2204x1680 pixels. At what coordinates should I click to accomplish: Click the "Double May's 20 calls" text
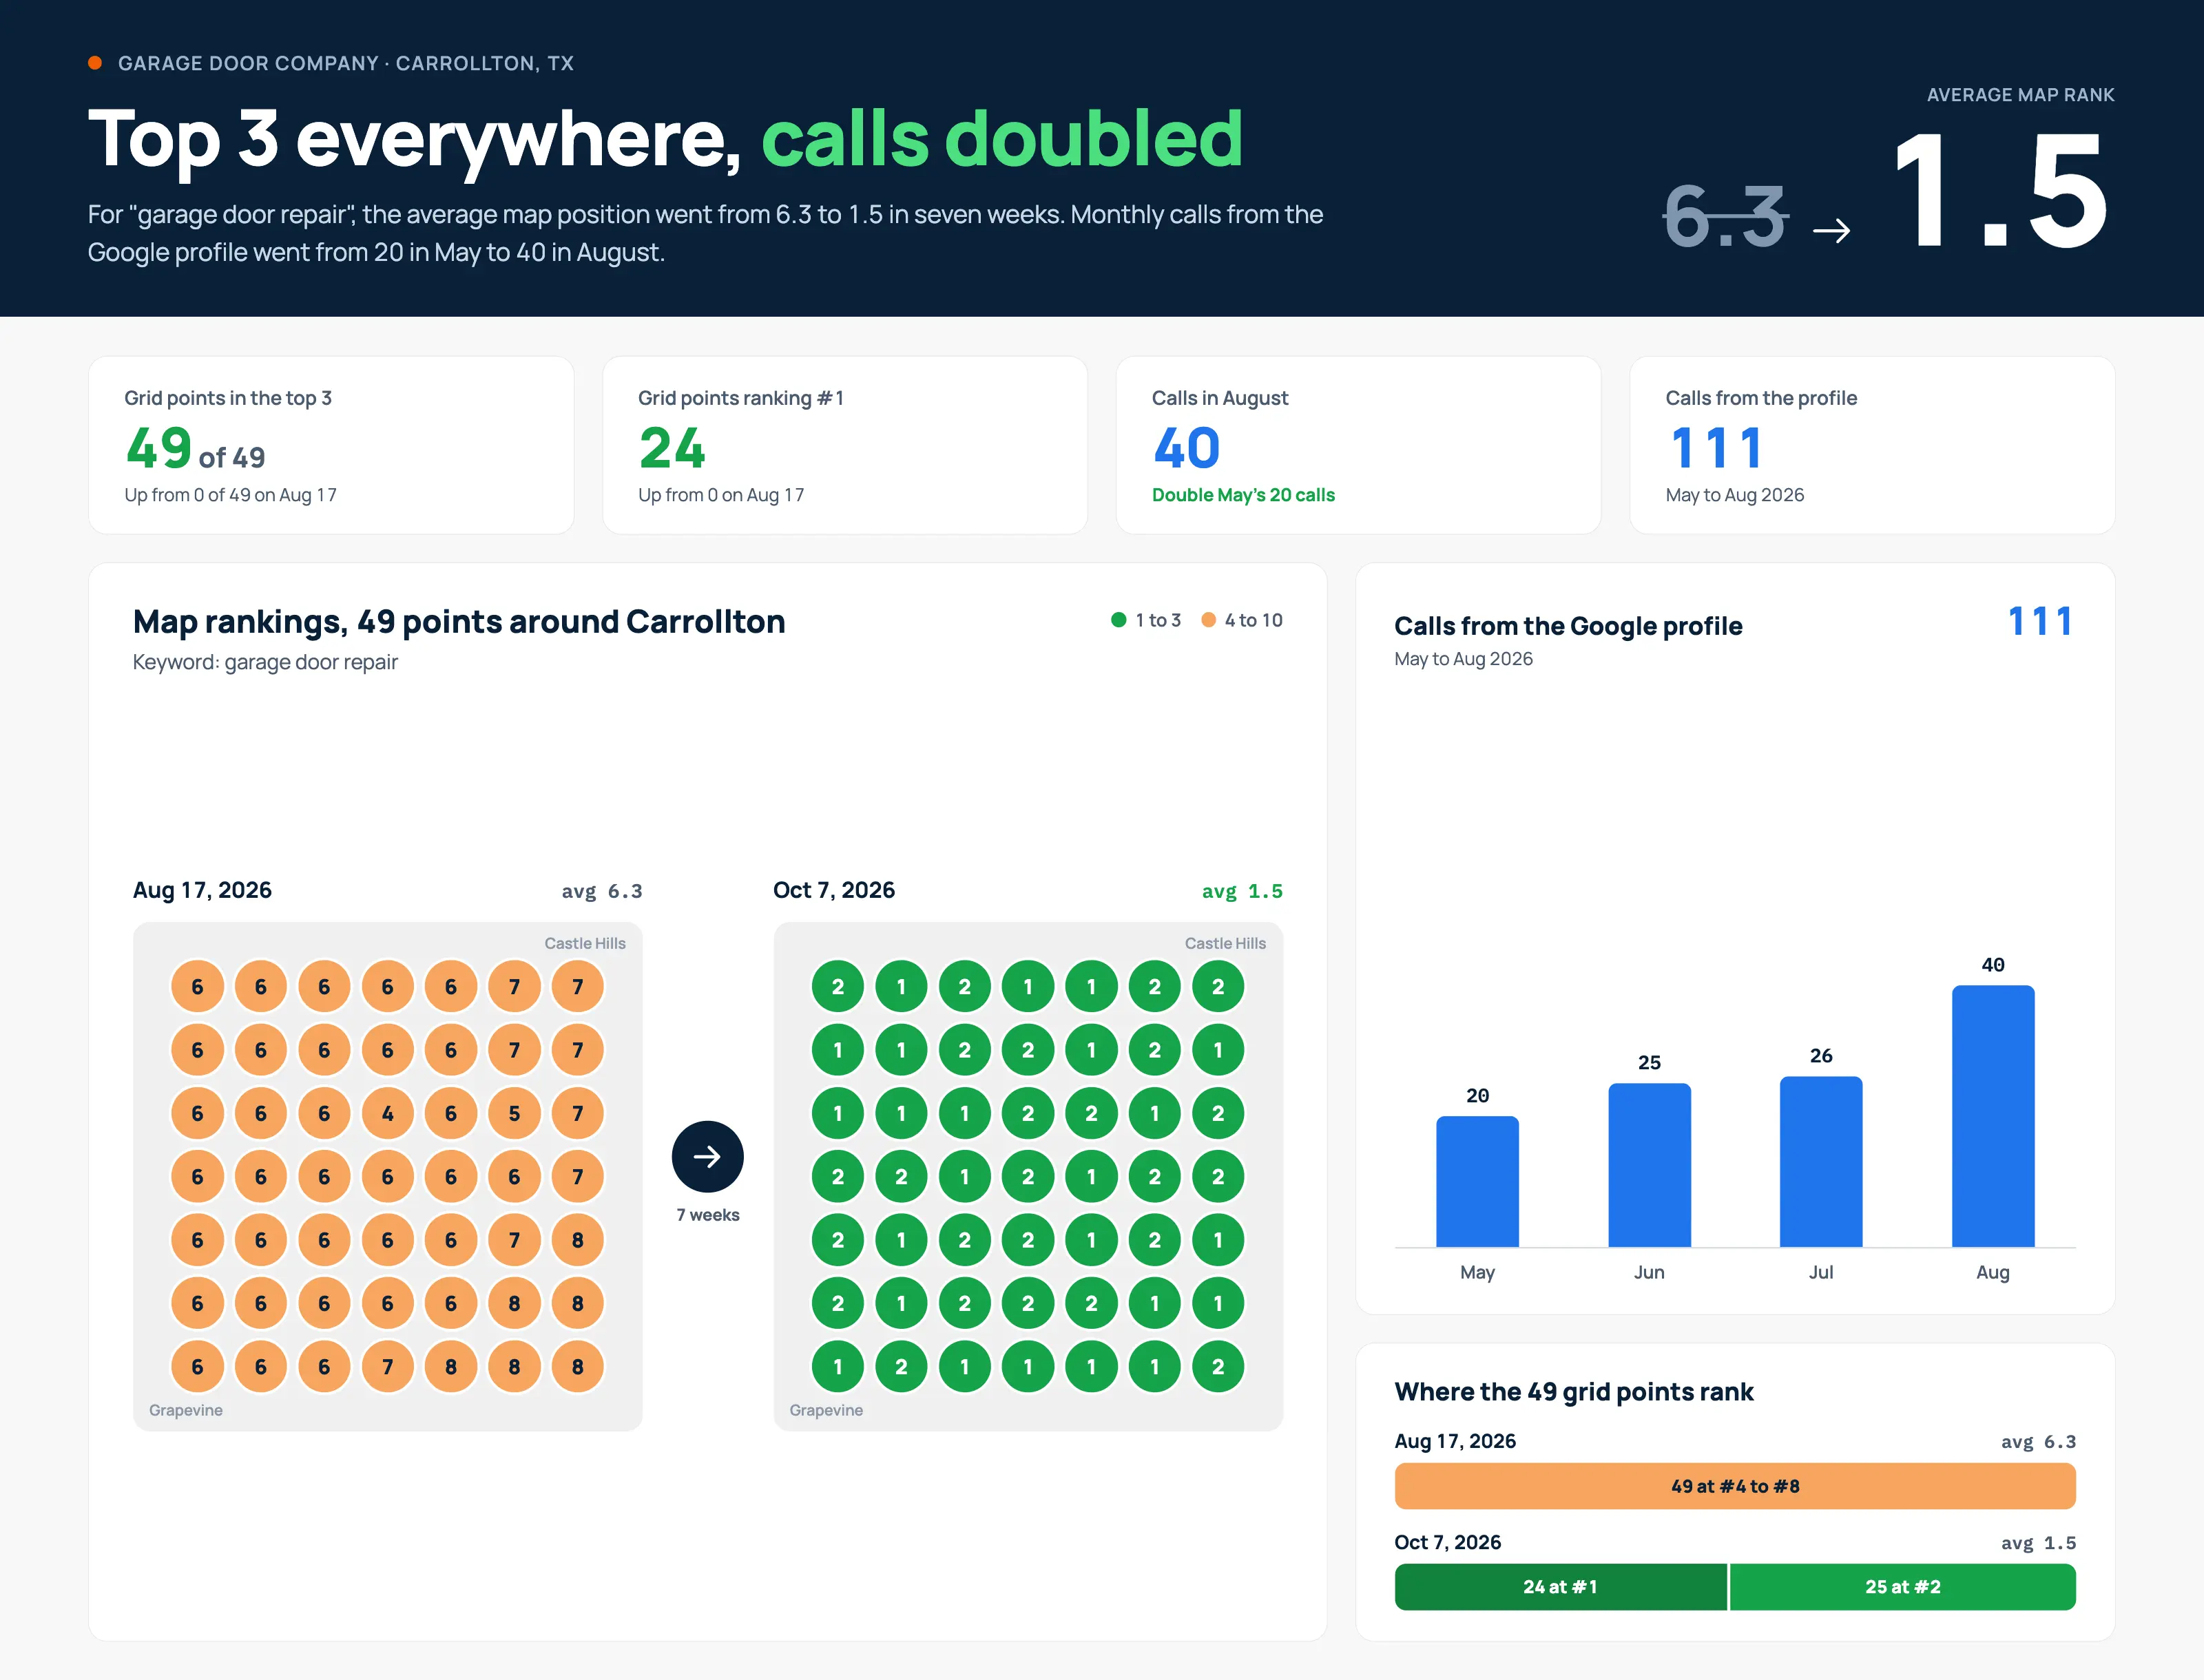pyautogui.click(x=1244, y=495)
